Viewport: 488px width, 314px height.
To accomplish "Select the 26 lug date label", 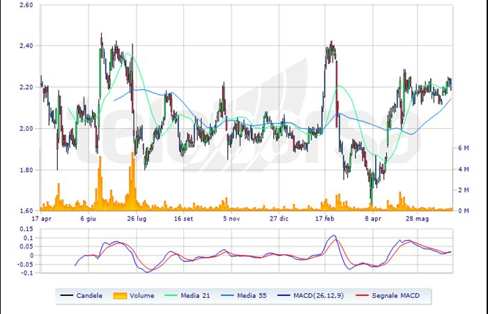I will click(137, 219).
